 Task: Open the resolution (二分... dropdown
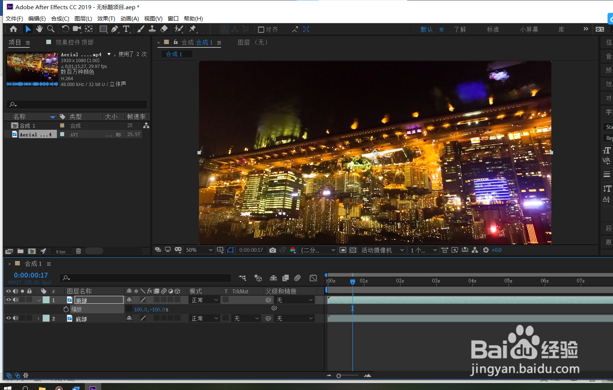tap(318, 250)
